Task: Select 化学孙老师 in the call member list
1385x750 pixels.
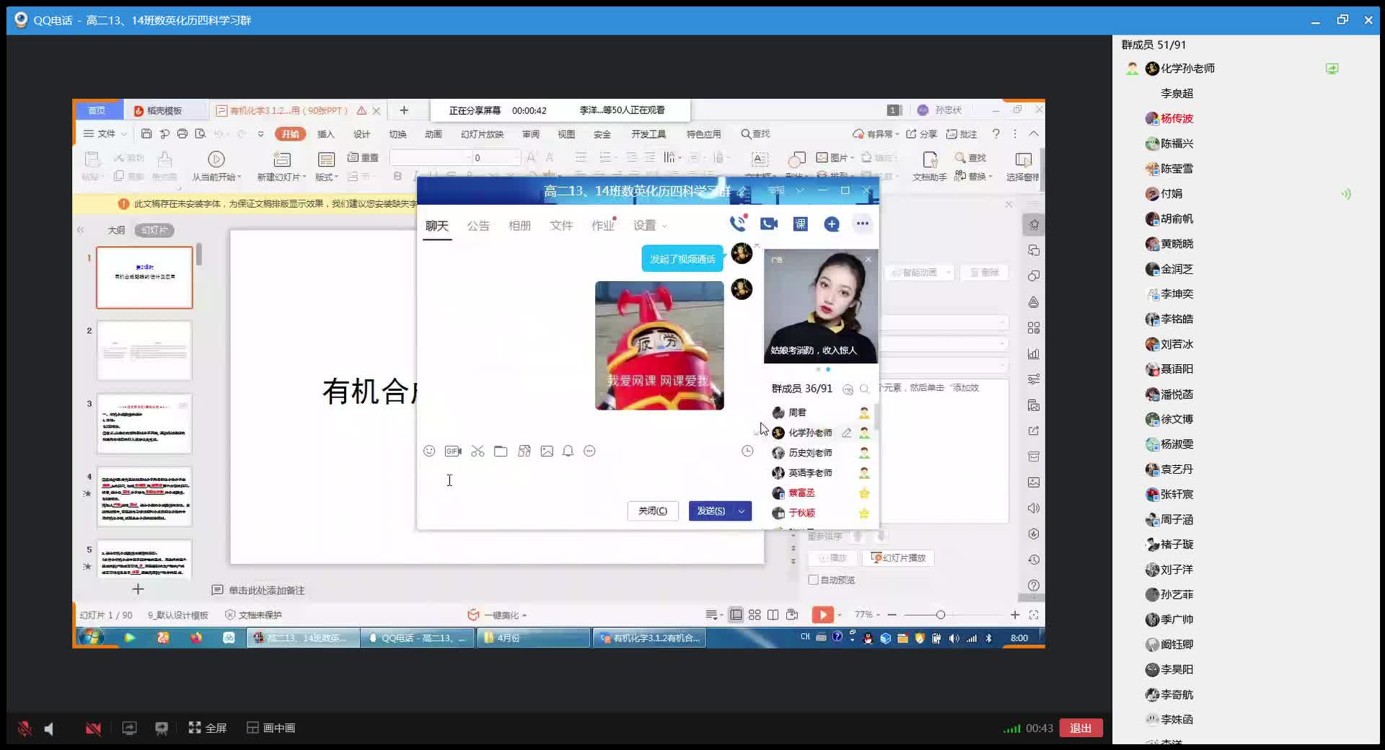Action: click(x=1187, y=69)
